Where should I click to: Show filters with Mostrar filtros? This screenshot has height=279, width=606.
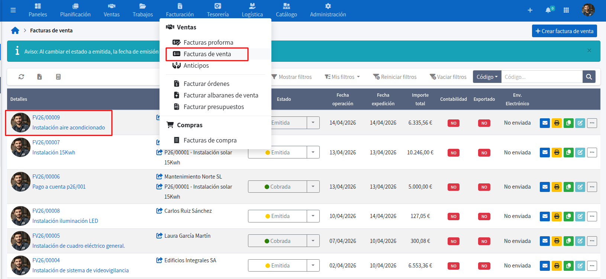291,77
